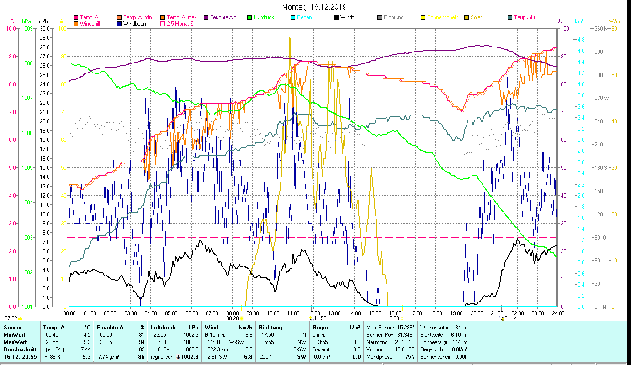Click the sunset marker next to 16:20
This screenshot has width=631, height=365.
pos(403,318)
